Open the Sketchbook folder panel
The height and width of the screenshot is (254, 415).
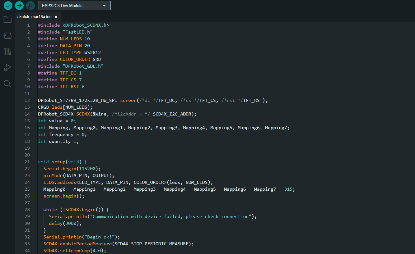[x=7, y=20]
